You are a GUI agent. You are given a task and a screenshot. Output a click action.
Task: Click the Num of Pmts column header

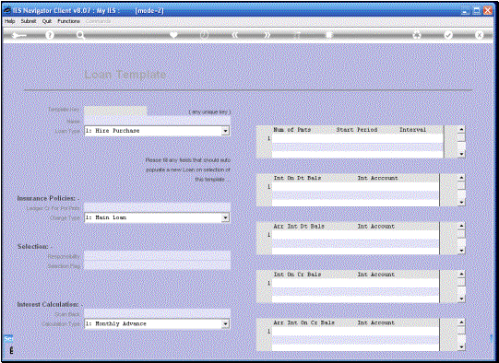click(291, 130)
